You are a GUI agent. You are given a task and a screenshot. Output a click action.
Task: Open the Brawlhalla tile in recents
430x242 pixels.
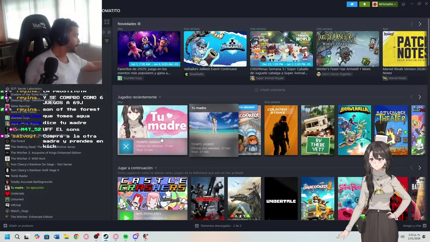click(354, 130)
